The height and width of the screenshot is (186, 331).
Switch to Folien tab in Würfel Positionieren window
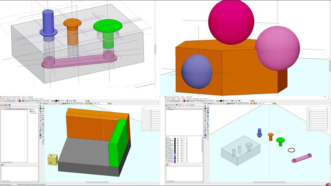point(9,107)
